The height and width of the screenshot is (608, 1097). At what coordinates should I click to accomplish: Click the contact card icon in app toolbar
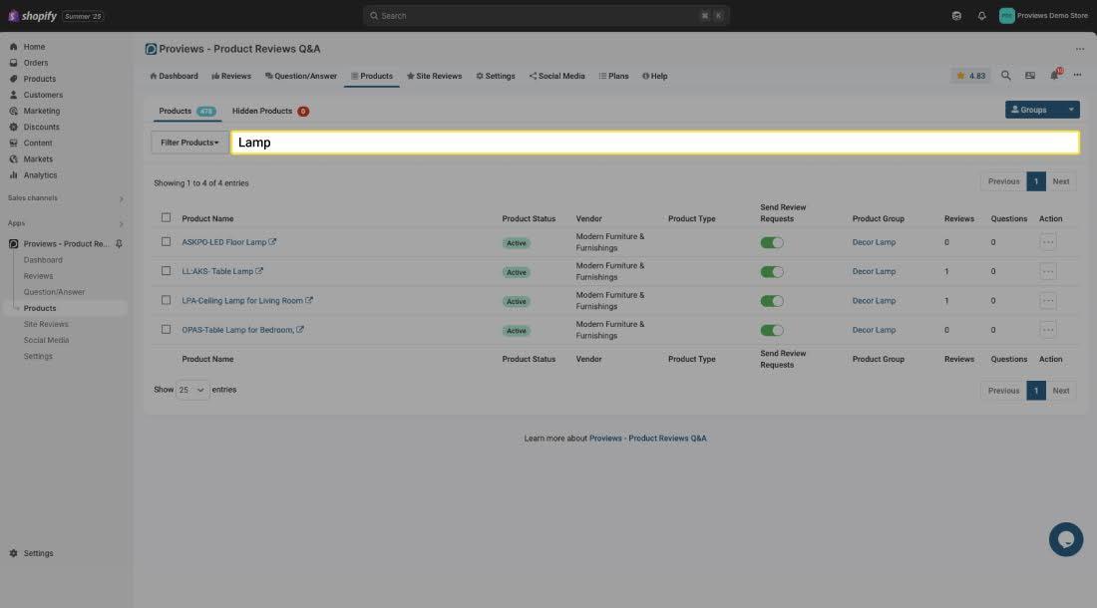(x=1030, y=76)
